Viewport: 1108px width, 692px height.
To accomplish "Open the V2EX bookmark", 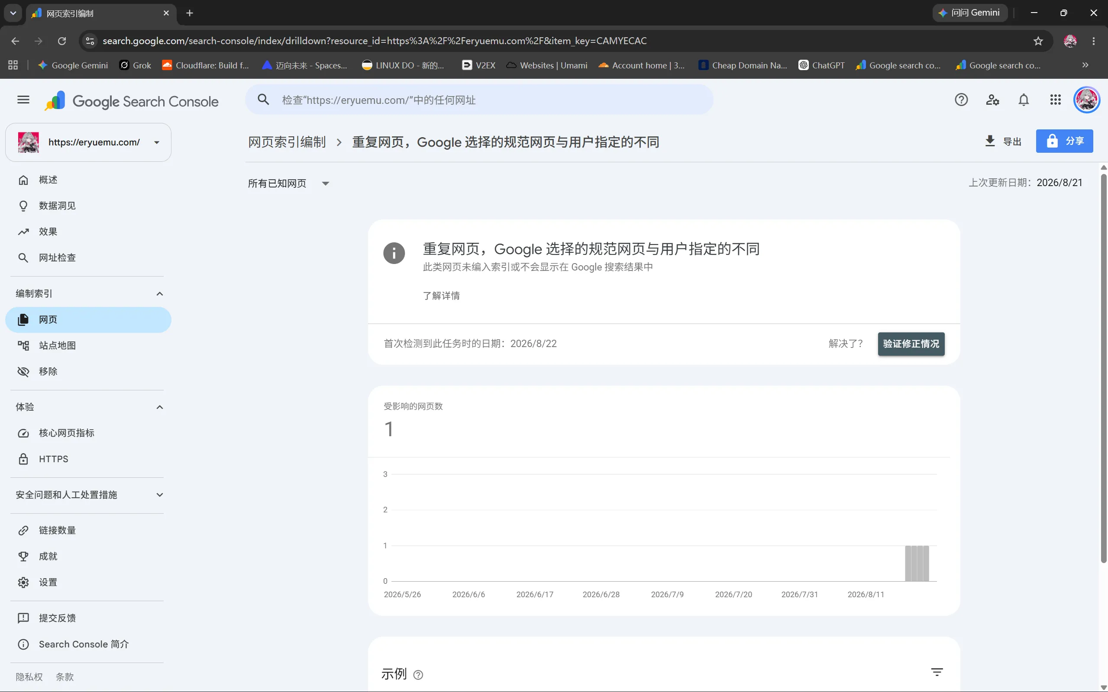I will 479,65.
